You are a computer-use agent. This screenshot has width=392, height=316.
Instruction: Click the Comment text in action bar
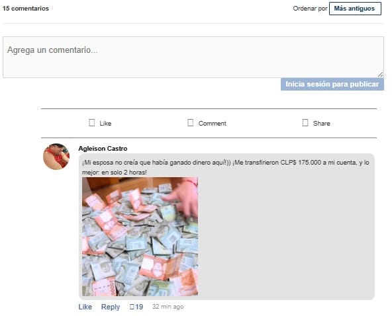coord(213,124)
